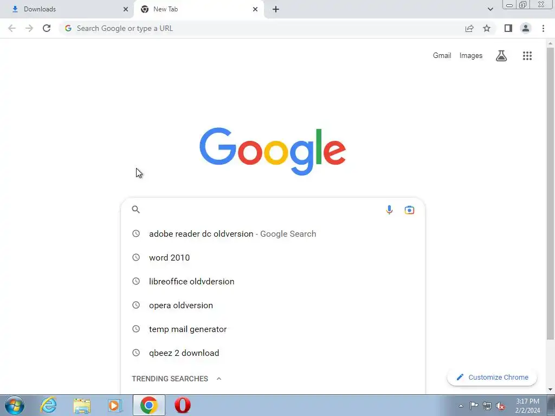Switch to the Downloads tab
Image resolution: width=555 pixels, height=416 pixels.
pyautogui.click(x=67, y=9)
